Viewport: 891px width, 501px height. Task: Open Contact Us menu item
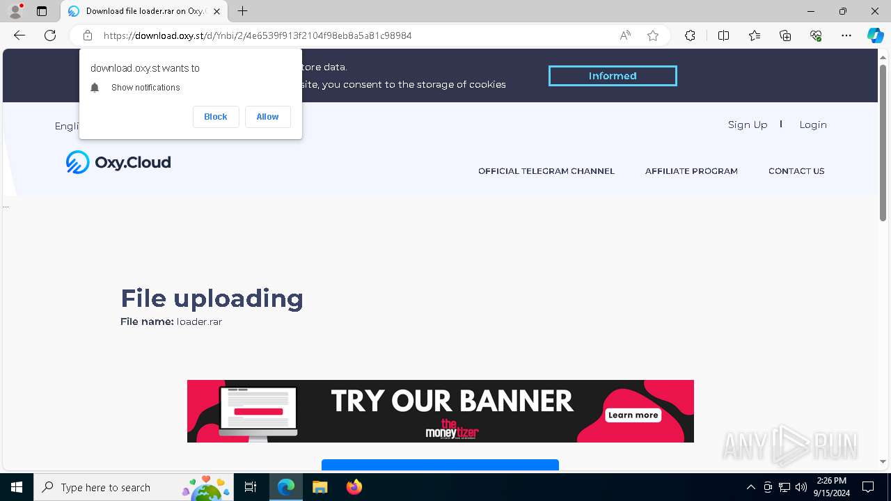pos(796,171)
